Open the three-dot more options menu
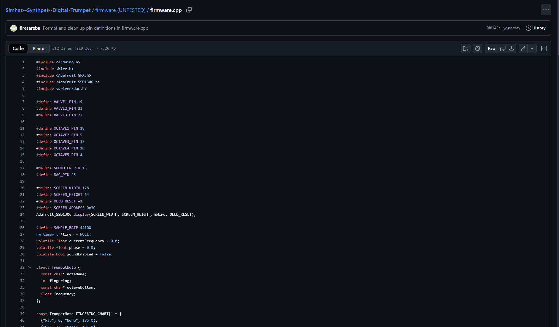Image resolution: width=559 pixels, height=327 pixels. 546,10
